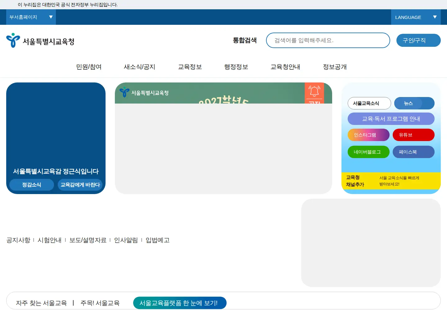
Task: Open the LANGUAGE dropdown
Action: pos(416,17)
